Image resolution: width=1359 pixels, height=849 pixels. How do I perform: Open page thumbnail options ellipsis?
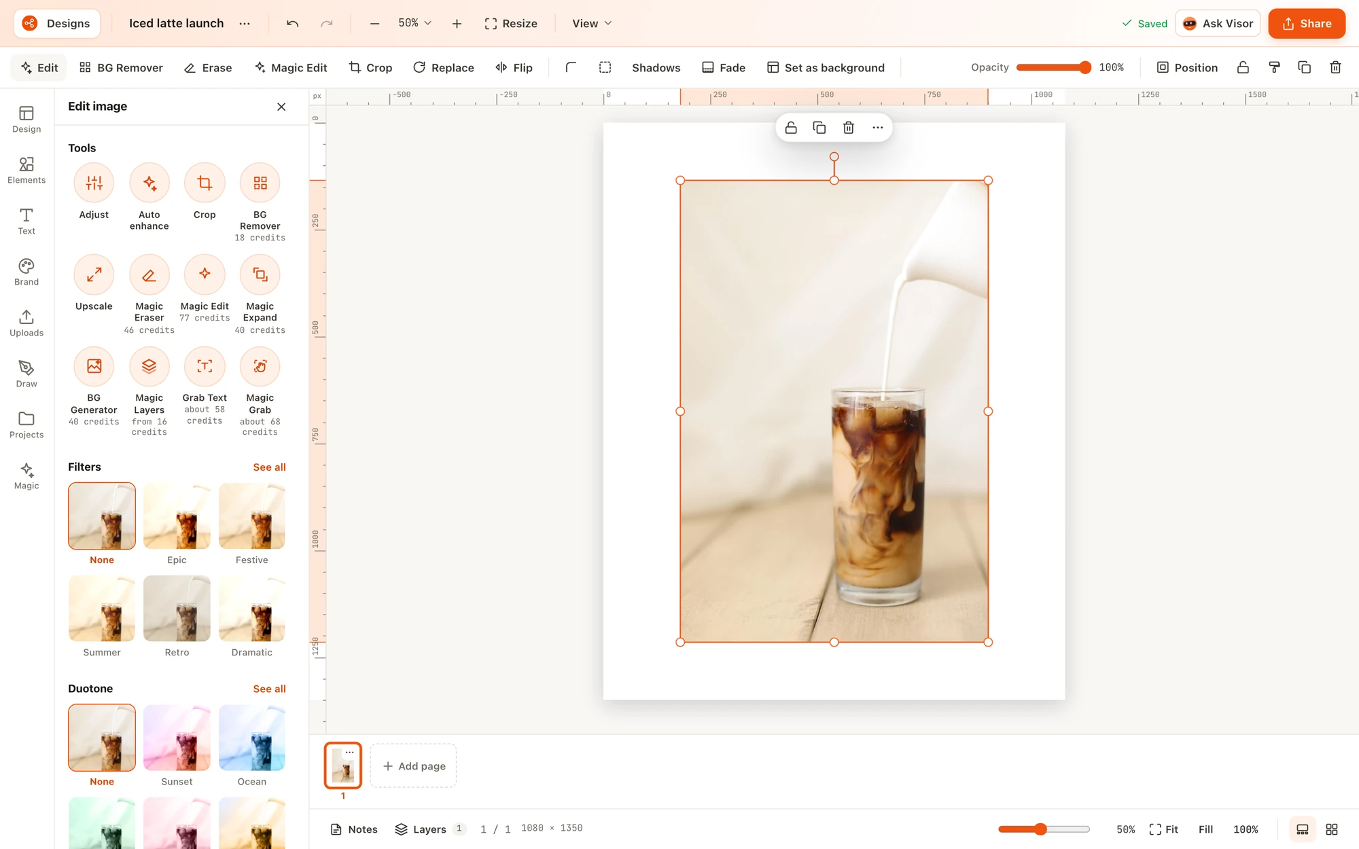coord(350,752)
